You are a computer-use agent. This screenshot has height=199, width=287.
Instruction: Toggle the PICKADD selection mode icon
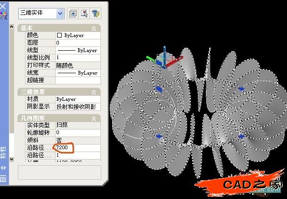click(73, 14)
